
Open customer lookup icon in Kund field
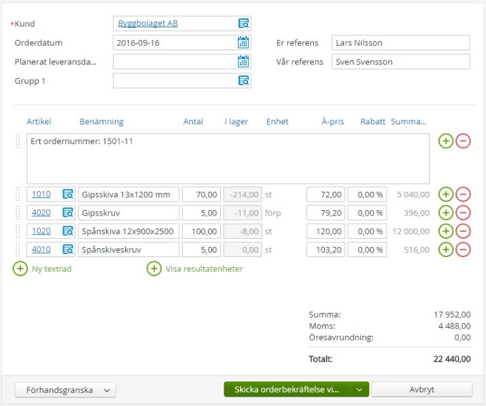pyautogui.click(x=243, y=24)
